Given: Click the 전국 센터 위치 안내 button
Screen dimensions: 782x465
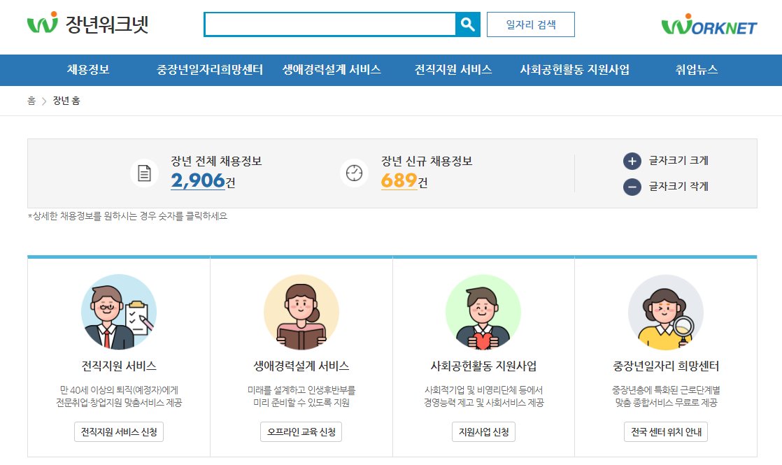Looking at the screenshot, I should 666,431.
